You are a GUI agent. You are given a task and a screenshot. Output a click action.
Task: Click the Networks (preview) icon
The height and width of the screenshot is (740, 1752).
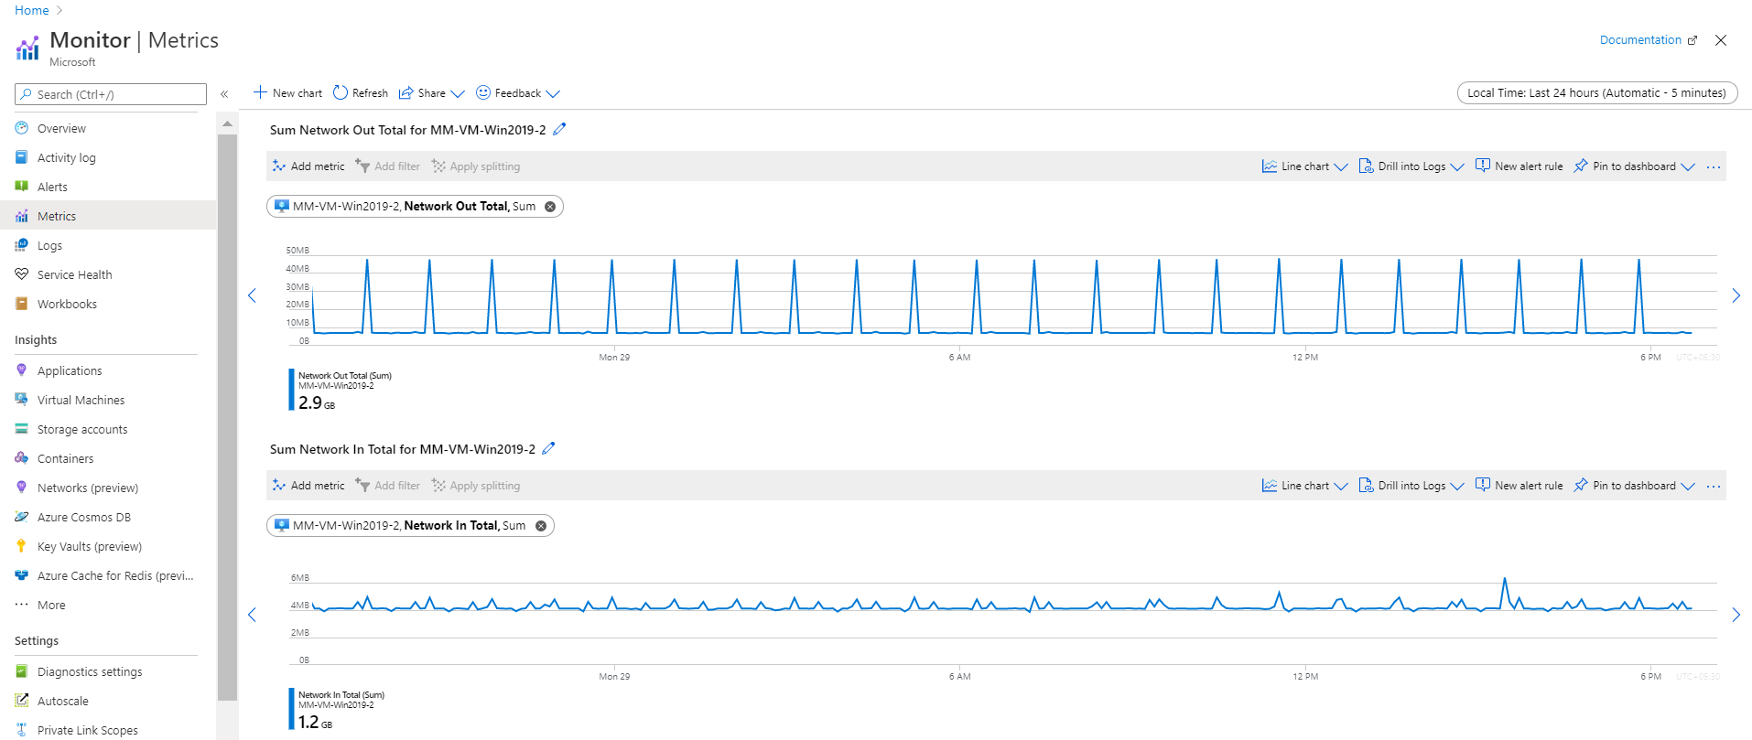21,488
